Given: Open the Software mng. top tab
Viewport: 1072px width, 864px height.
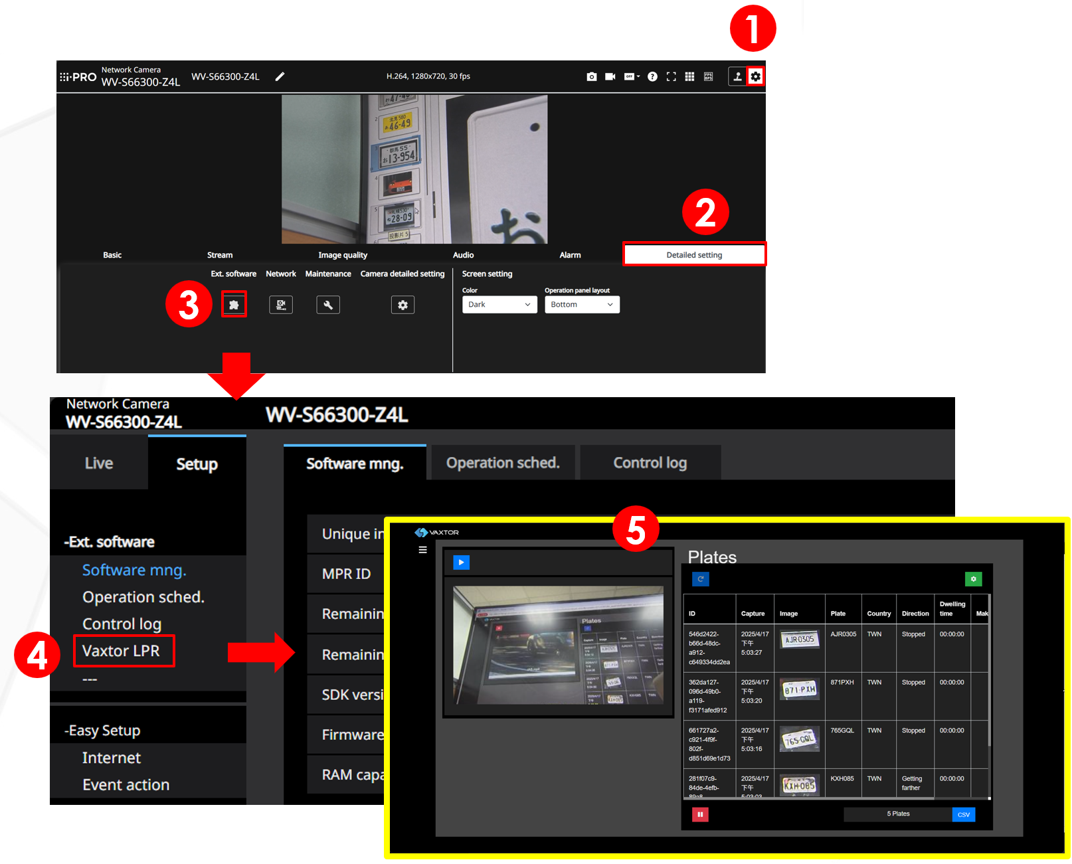Looking at the screenshot, I should (355, 463).
